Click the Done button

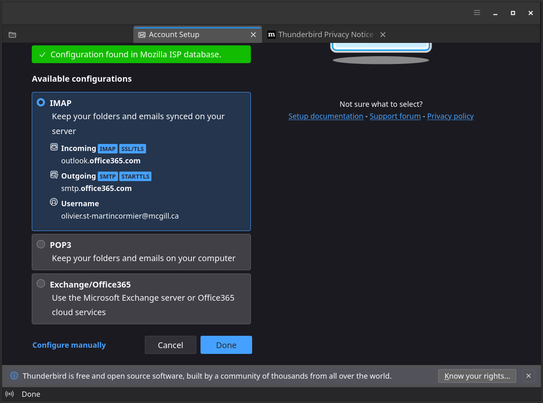pos(226,345)
